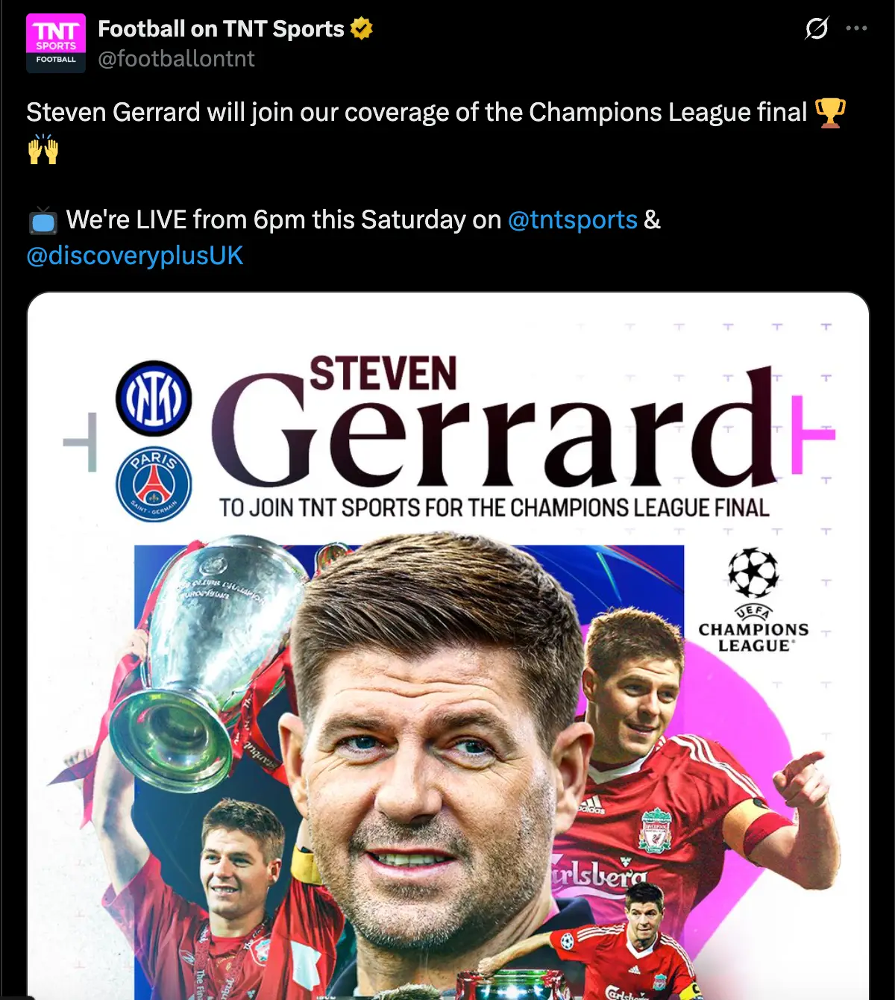Click the large Gerrard headline text
The image size is (895, 1000).
[x=494, y=429]
